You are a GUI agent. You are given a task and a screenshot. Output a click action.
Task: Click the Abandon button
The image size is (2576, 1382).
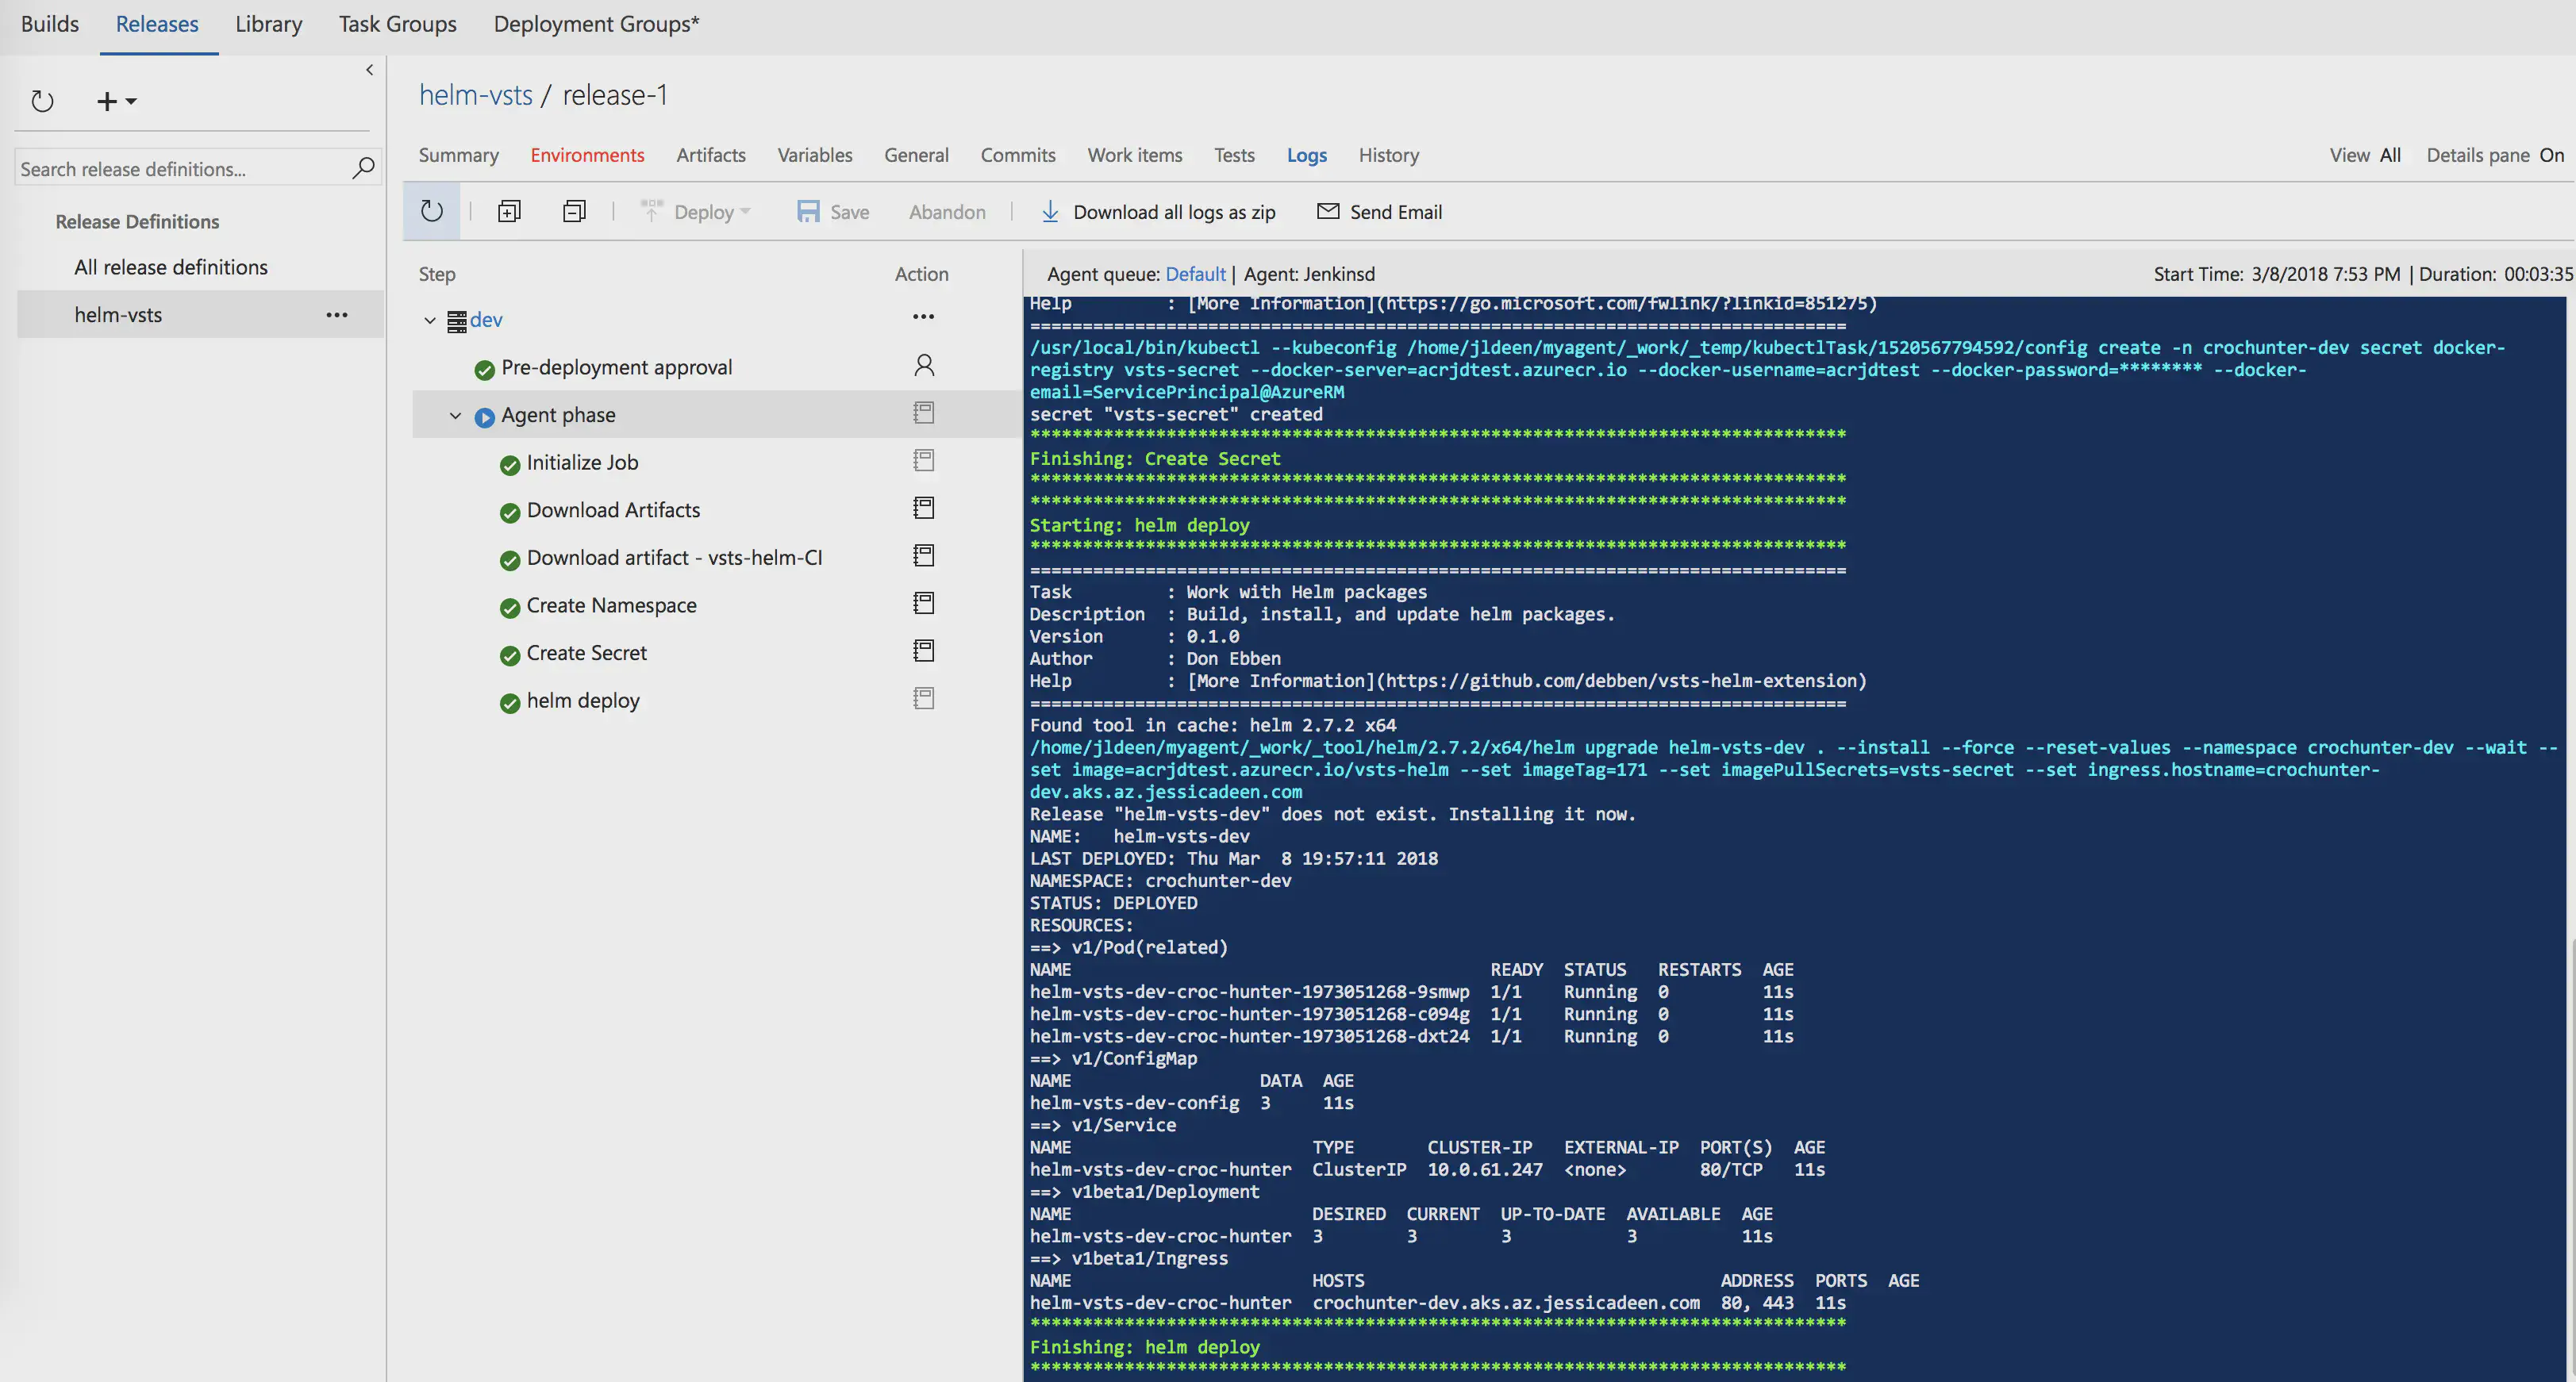(946, 211)
